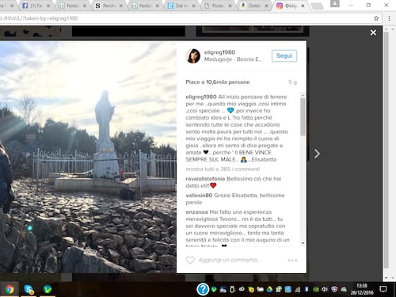
Task: Open post options three-dot menu
Action: coord(292,261)
